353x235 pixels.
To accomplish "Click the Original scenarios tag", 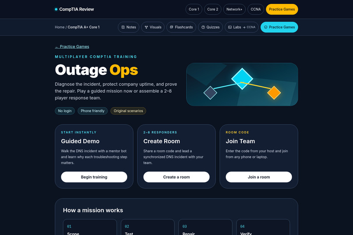I will coord(128,111).
